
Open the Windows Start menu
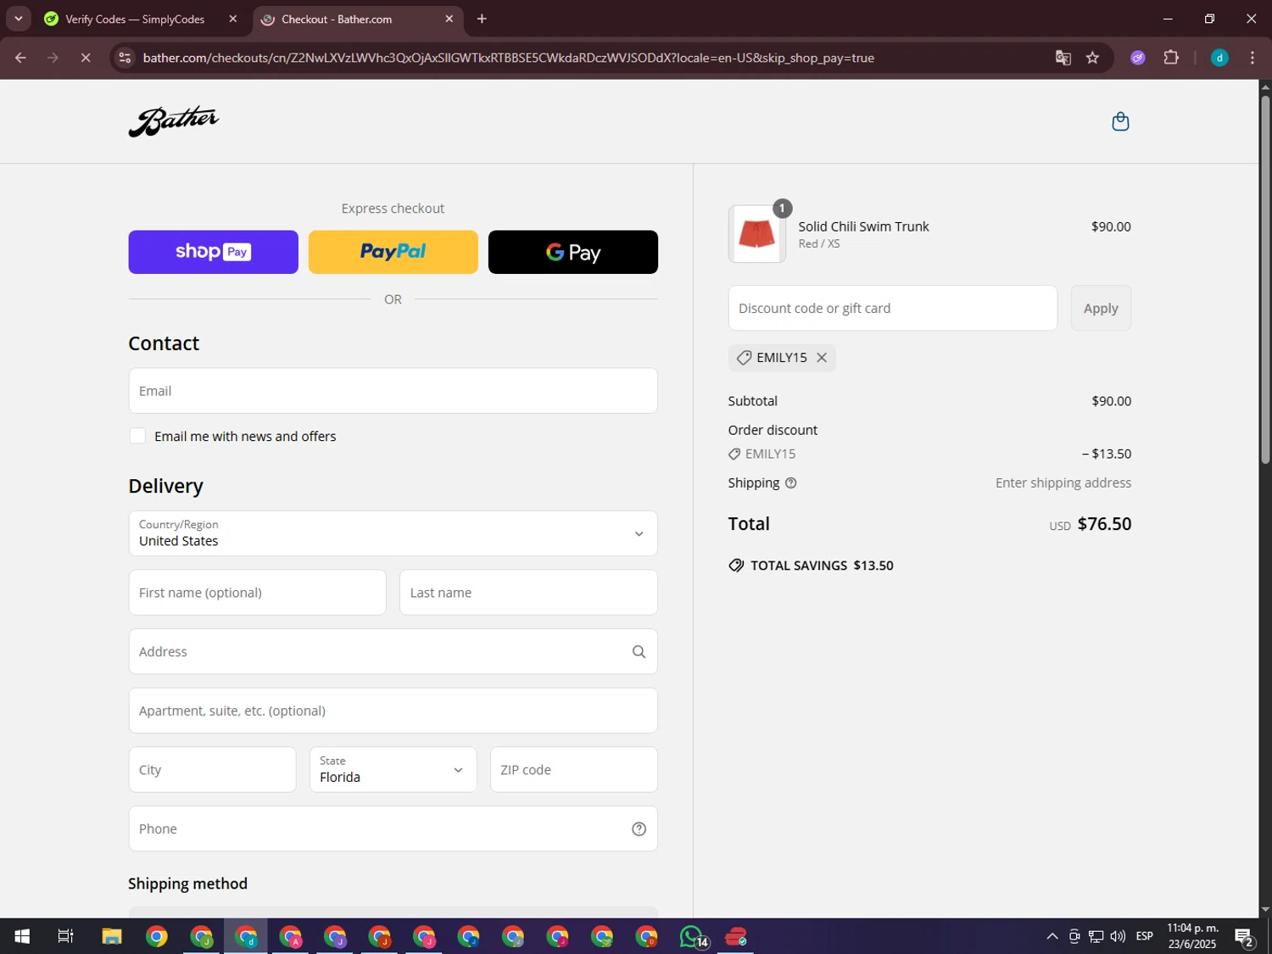[x=22, y=936]
